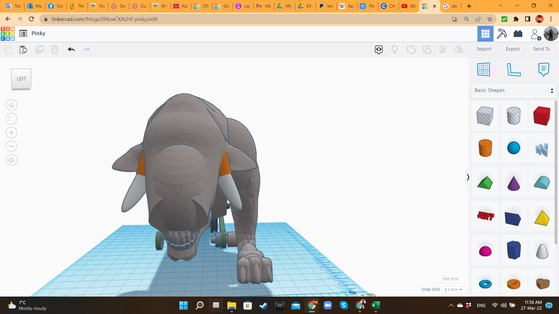This screenshot has height=314, width=559.
Task: Toggle the show all eye icon
Action: [x=378, y=50]
